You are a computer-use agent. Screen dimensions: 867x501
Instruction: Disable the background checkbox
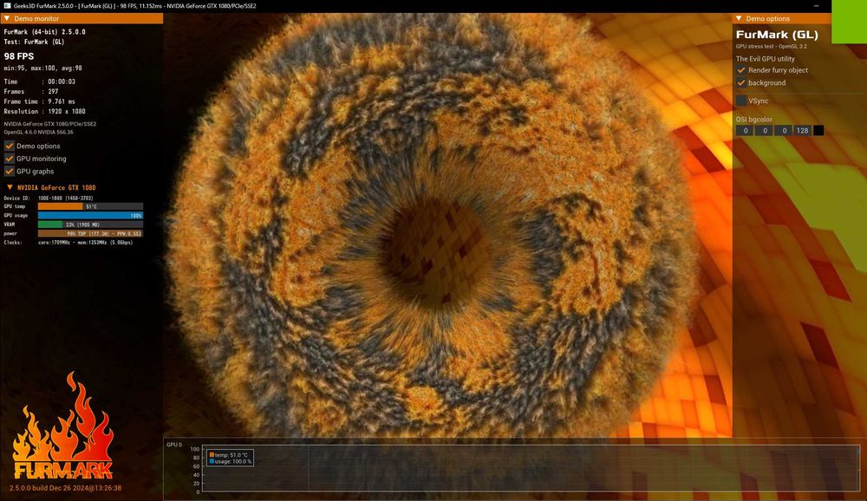(x=741, y=83)
